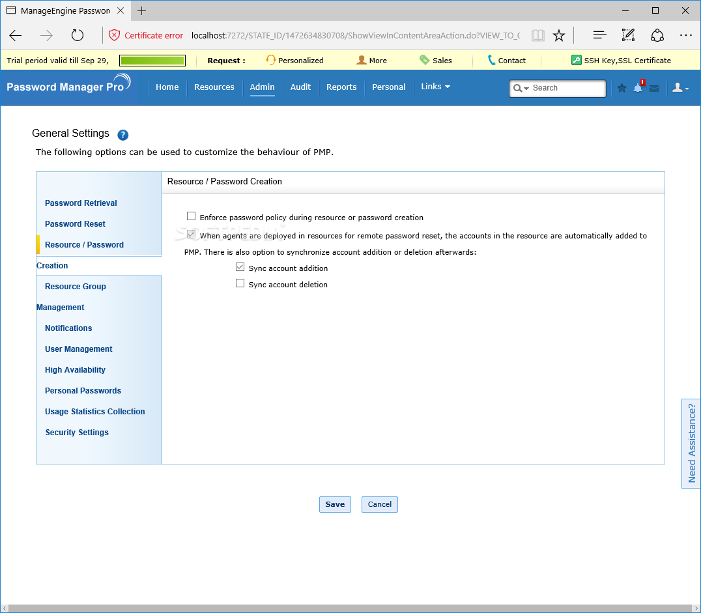
Task: Click the General Settings help question icon
Action: (x=123, y=135)
